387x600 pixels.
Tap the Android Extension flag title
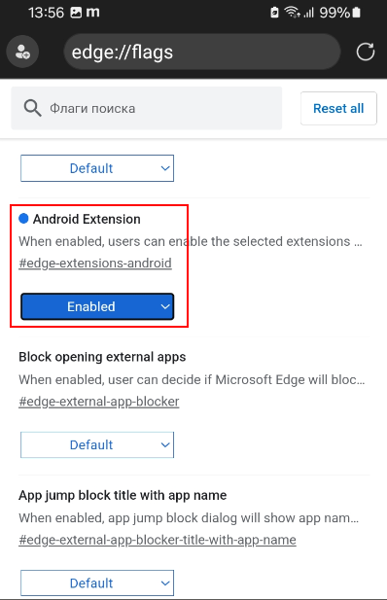click(87, 219)
